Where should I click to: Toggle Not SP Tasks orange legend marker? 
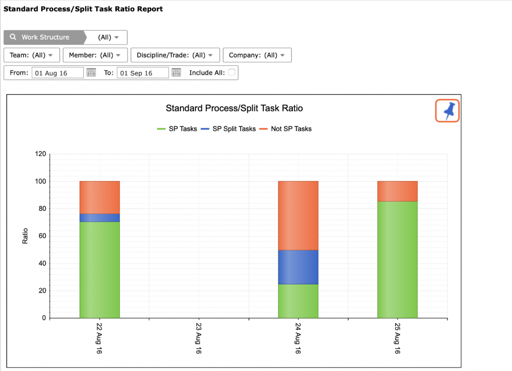[263, 129]
